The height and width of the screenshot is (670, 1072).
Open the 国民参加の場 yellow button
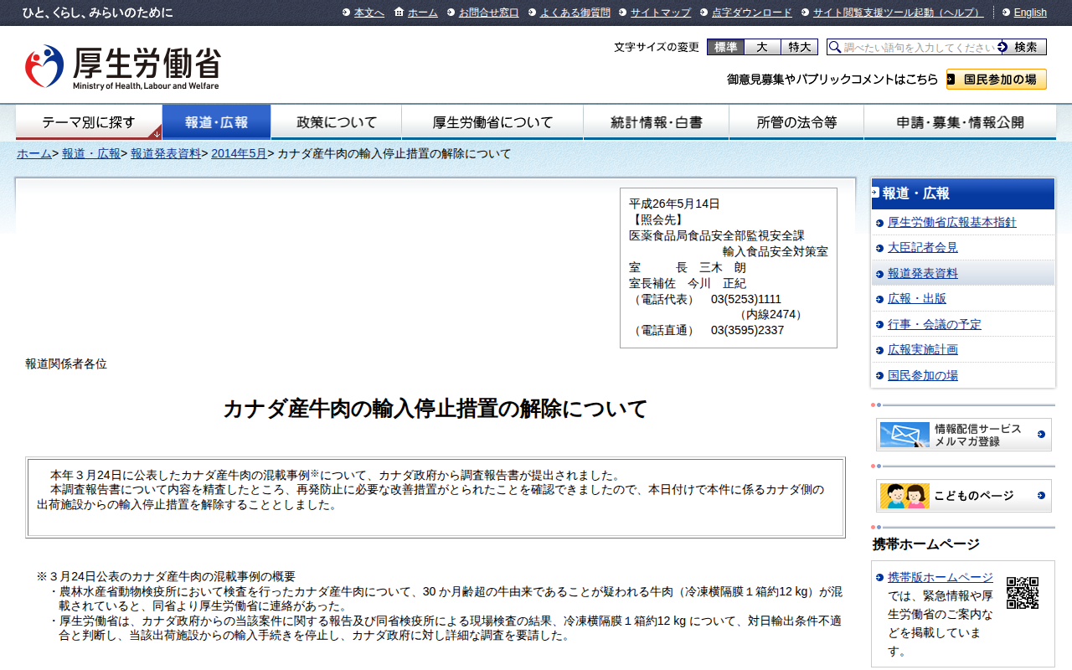(x=997, y=80)
